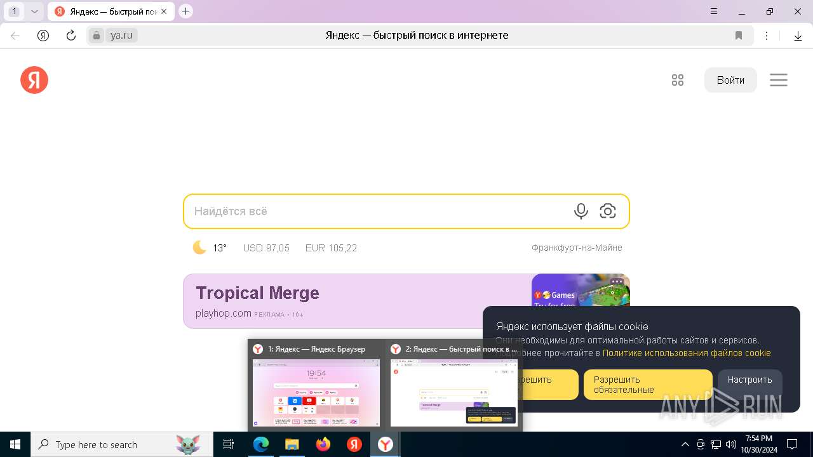Launch Microsoft Edge from taskbar
Viewport: 813px width, 457px height.
point(261,444)
